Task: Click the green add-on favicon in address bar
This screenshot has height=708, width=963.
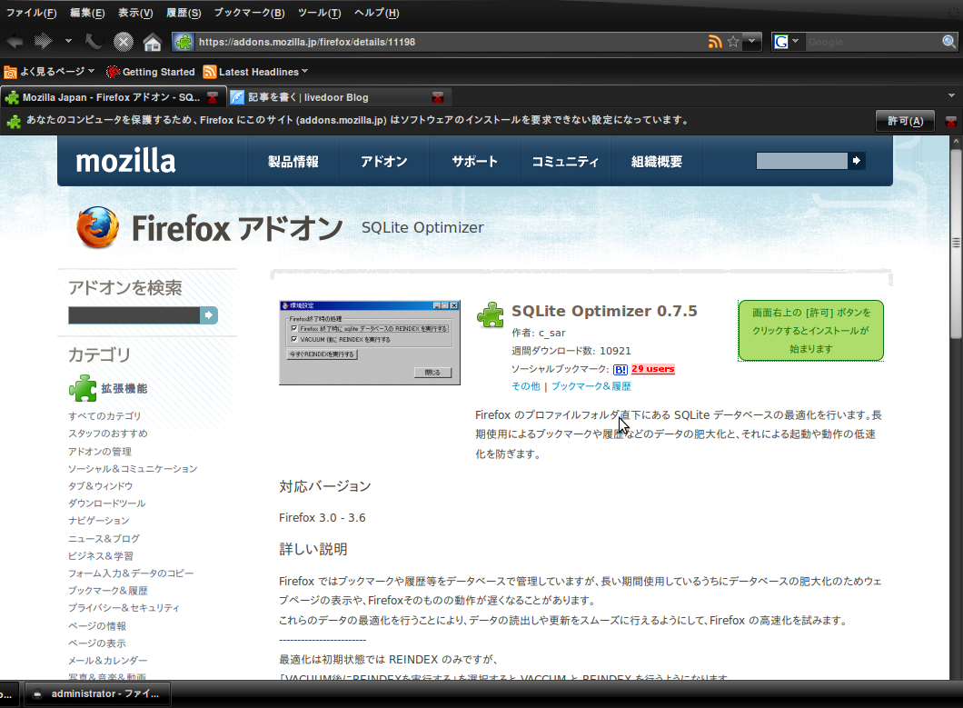Action: [183, 41]
